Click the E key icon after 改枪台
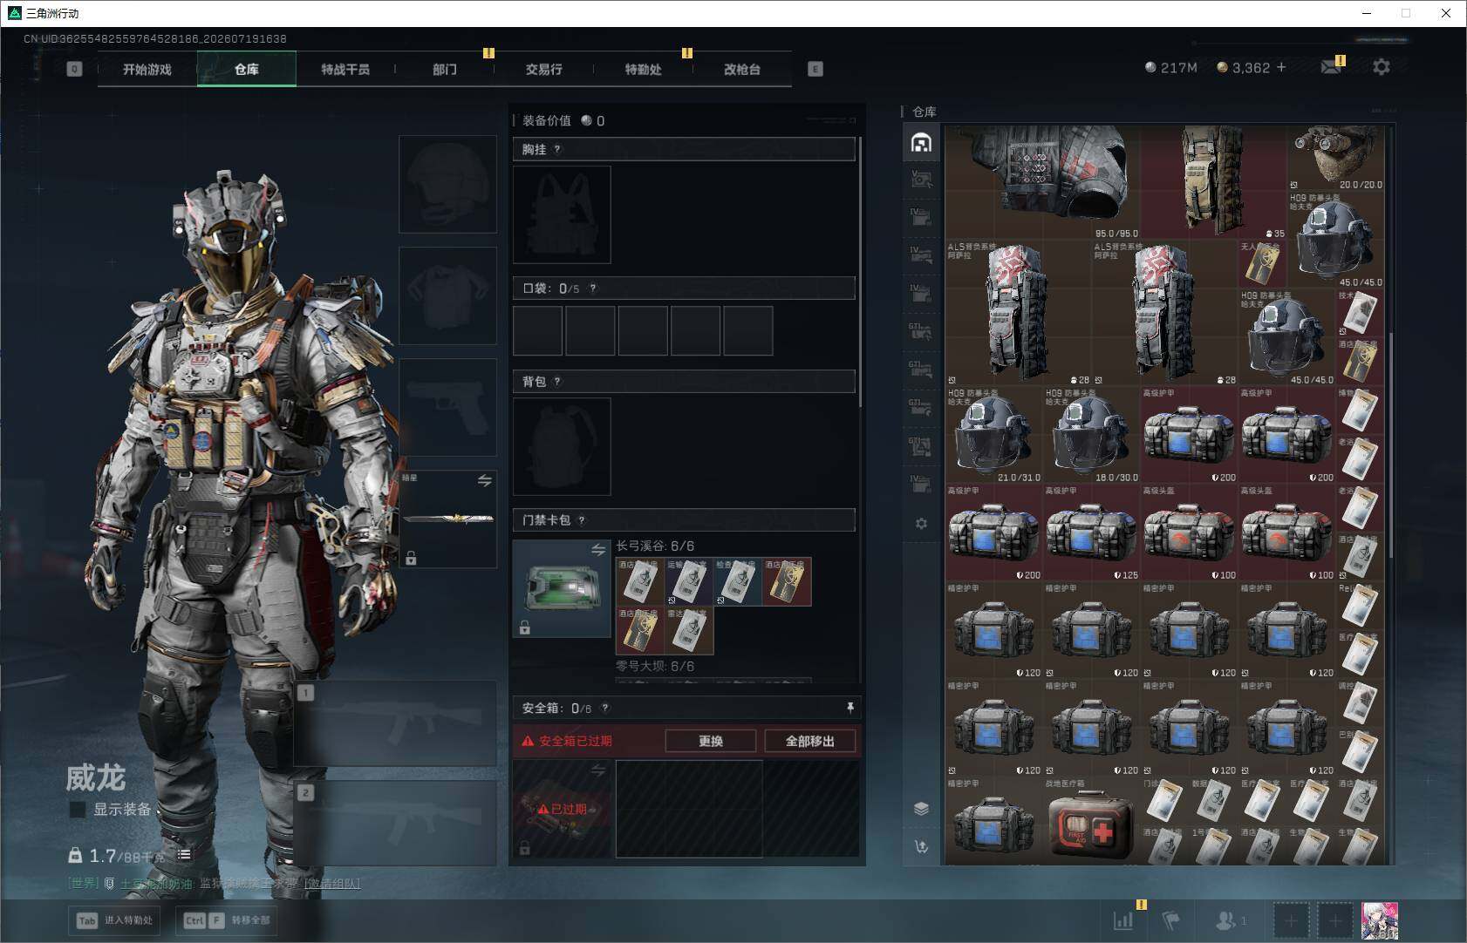1467x943 pixels. click(815, 69)
